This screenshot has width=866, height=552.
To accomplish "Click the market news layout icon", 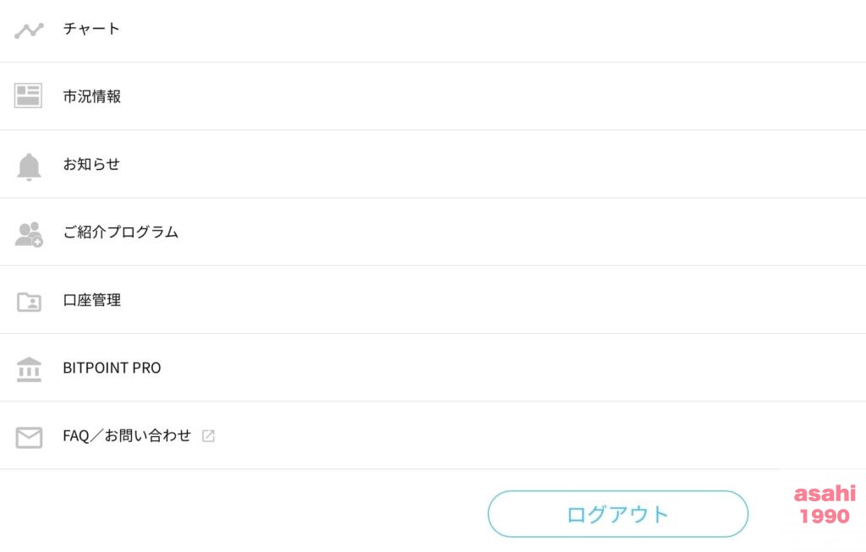I will point(28,96).
